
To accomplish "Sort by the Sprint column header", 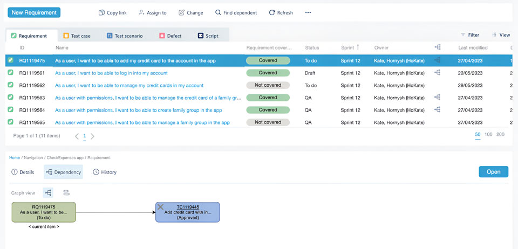I will coord(347,48).
